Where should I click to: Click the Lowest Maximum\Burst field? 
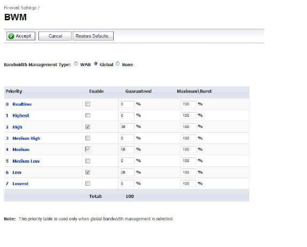click(188, 184)
